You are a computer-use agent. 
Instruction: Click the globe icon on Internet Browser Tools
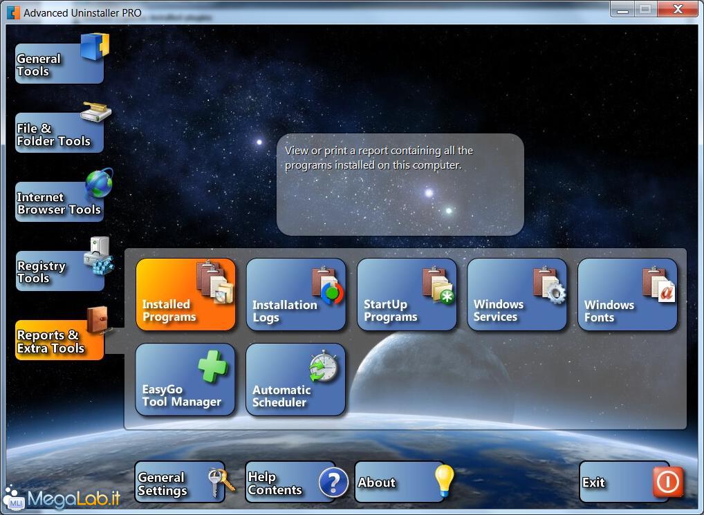pos(99,183)
